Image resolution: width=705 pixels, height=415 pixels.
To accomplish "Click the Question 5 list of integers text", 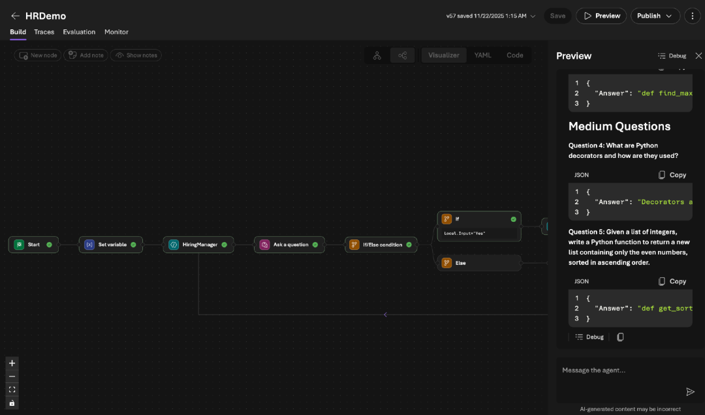I will click(x=629, y=247).
